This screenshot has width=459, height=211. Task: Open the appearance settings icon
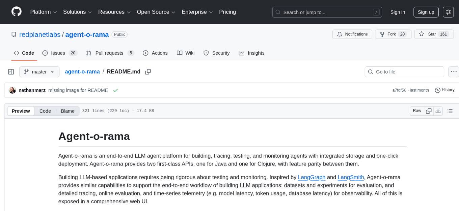pyautogui.click(x=448, y=12)
